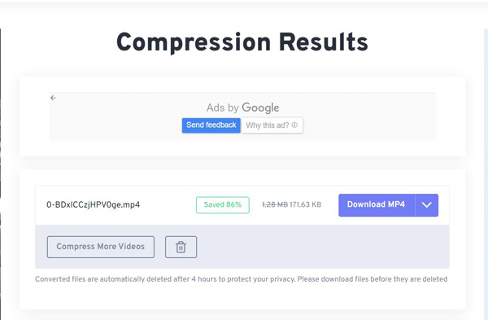Click the word Results in the title
The image size is (488, 320).
(324, 42)
